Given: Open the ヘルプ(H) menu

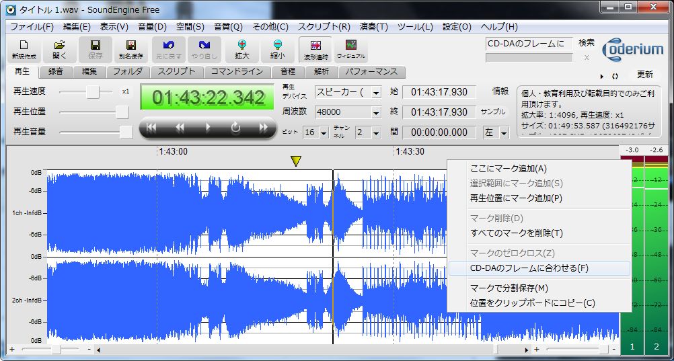Looking at the screenshot, I should click(499, 27).
